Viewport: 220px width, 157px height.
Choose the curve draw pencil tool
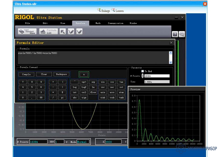point(71,31)
